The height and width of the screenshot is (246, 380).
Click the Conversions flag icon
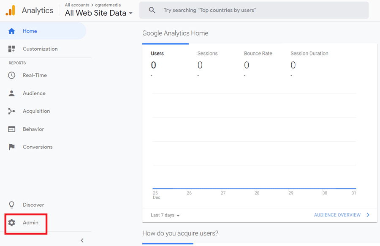(12, 147)
